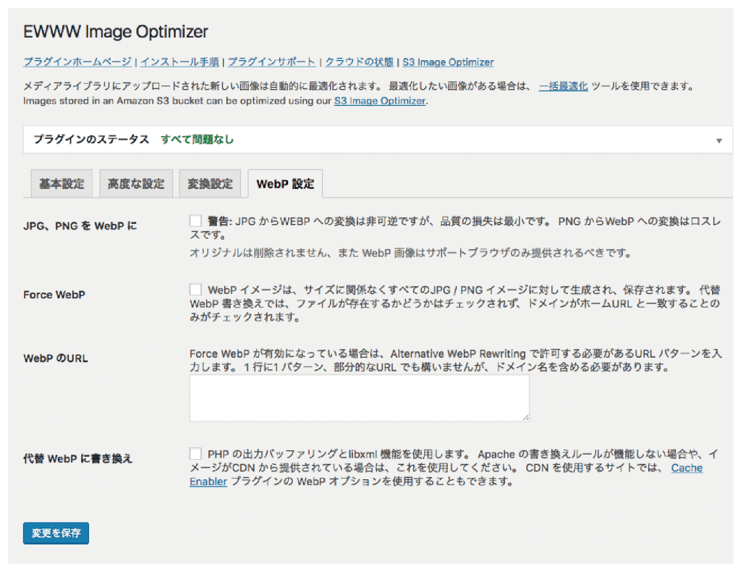741x572 pixels.
Task: Toggle 代替 WebP に書き換え checkbox
Action: (195, 454)
